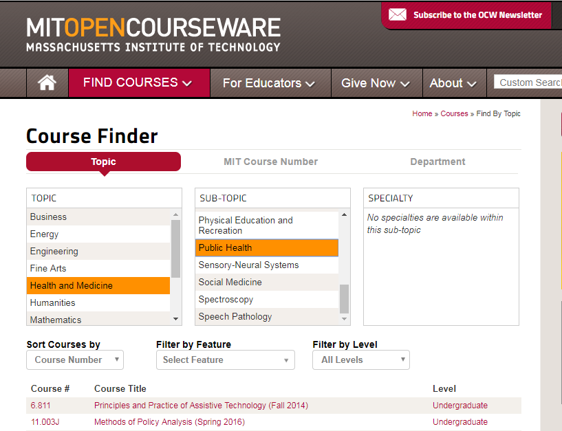Expand the For Educators menu
562x431 pixels.
tap(269, 83)
